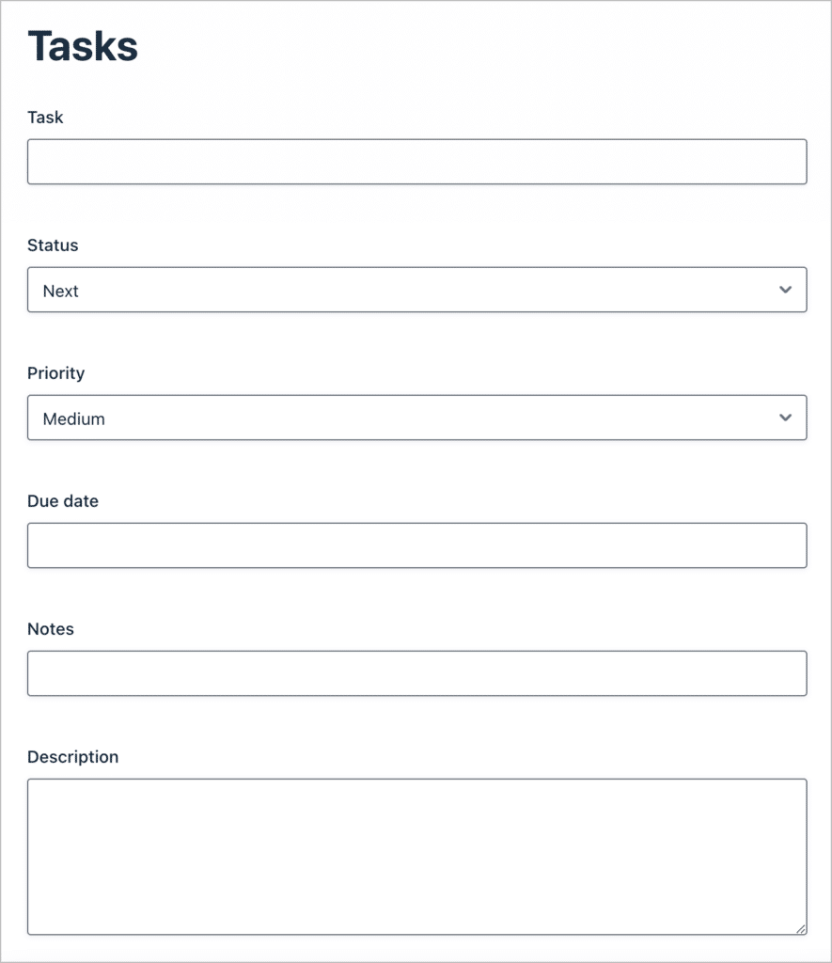Click the Priority field label
832x963 pixels.
pyautogui.click(x=55, y=373)
